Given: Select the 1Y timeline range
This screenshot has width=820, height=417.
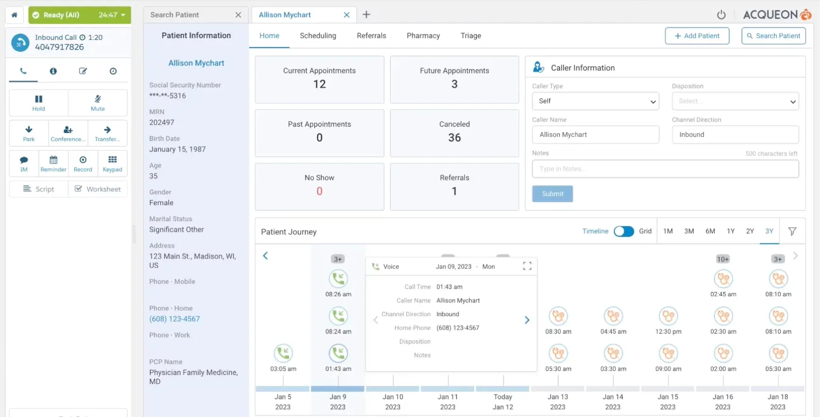Looking at the screenshot, I should point(730,231).
